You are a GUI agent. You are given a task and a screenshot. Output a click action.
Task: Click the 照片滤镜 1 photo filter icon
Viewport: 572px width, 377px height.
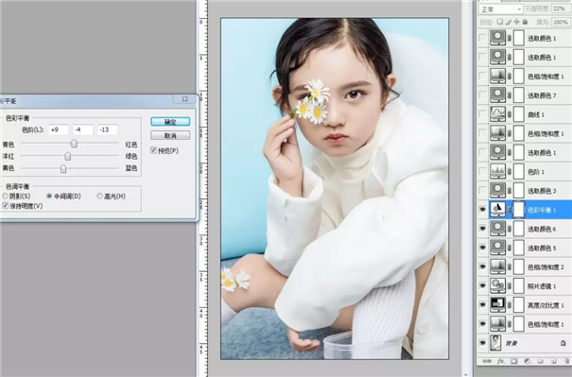(497, 286)
